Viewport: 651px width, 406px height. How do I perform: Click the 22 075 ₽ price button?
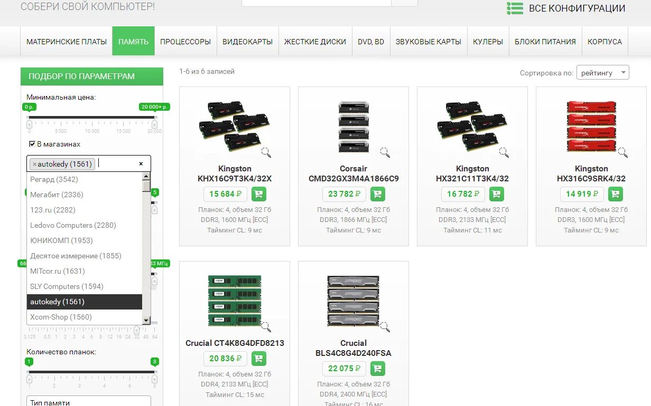click(345, 369)
